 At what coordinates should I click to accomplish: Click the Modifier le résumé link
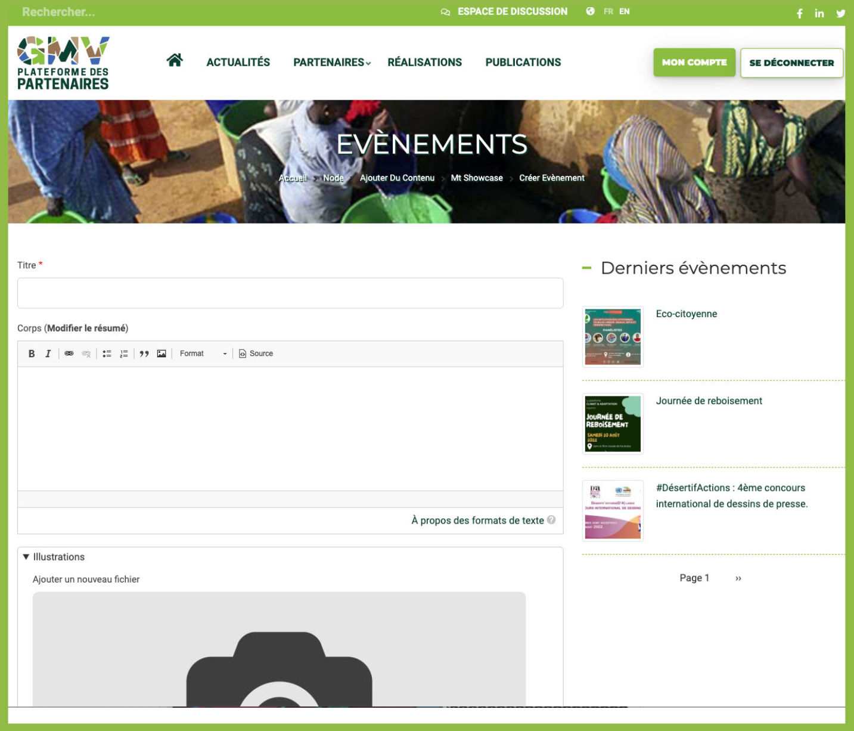click(86, 328)
